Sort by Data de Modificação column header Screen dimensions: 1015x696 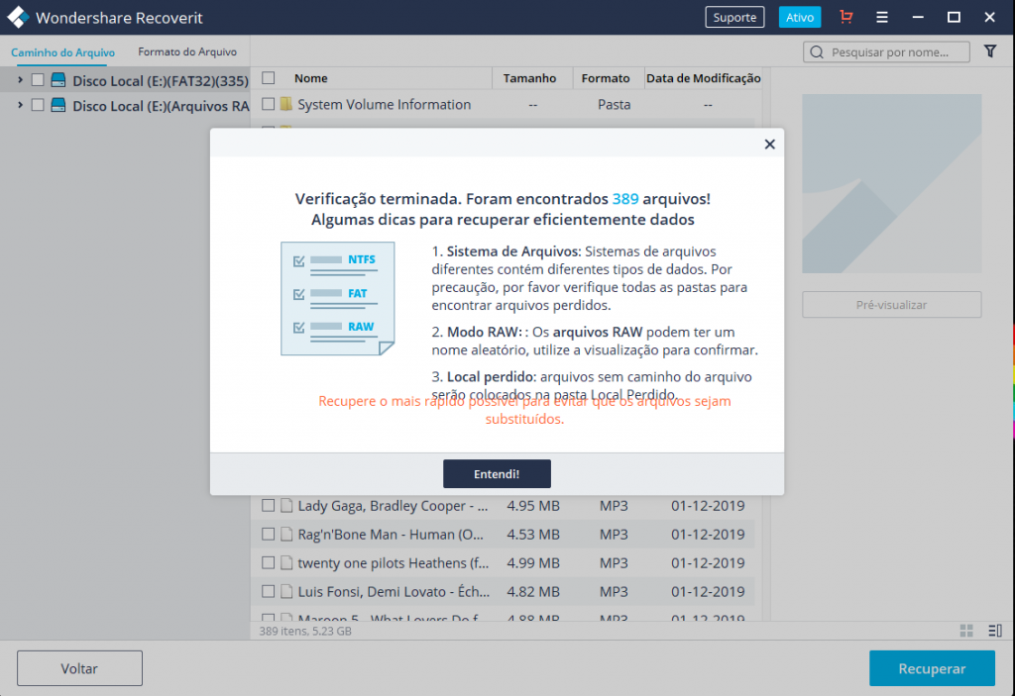pyautogui.click(x=703, y=78)
